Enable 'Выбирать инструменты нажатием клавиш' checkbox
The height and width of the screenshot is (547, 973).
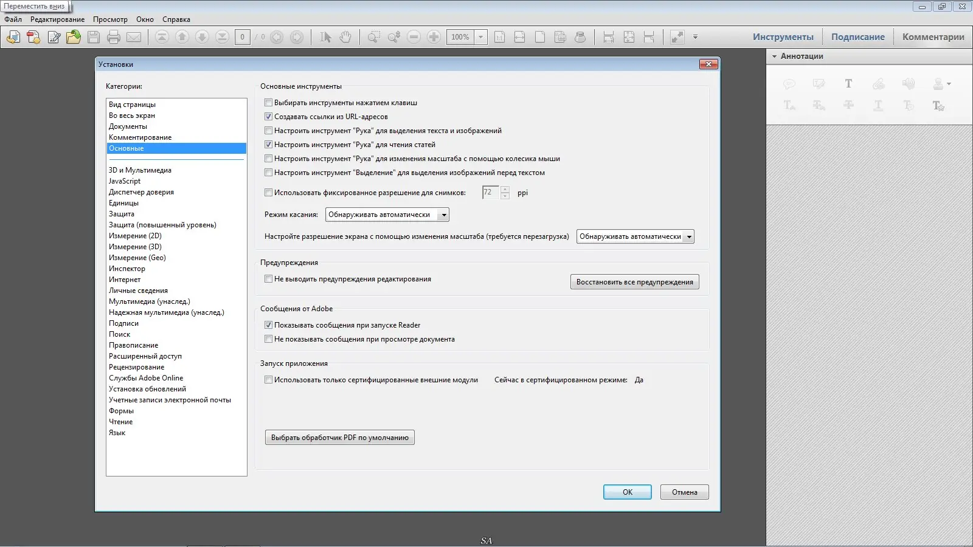[x=268, y=103]
